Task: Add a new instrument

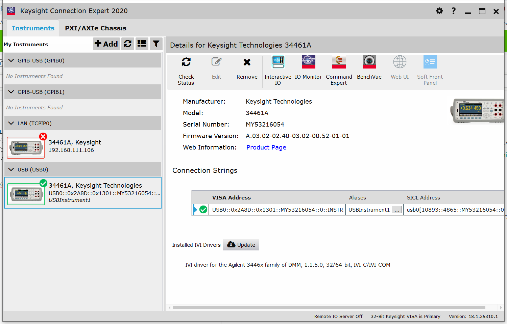Action: point(106,44)
